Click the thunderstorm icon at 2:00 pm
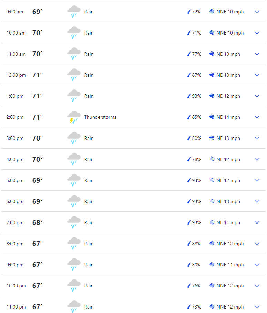 click(x=74, y=117)
